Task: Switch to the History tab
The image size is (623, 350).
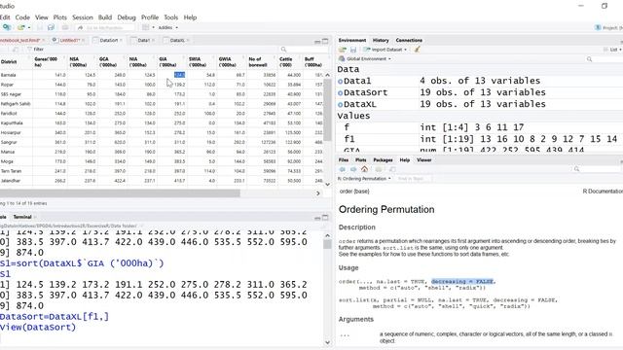Action: [381, 40]
